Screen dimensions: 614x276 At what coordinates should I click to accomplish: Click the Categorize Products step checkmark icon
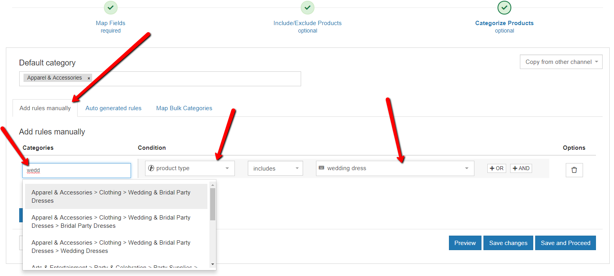pyautogui.click(x=504, y=7)
